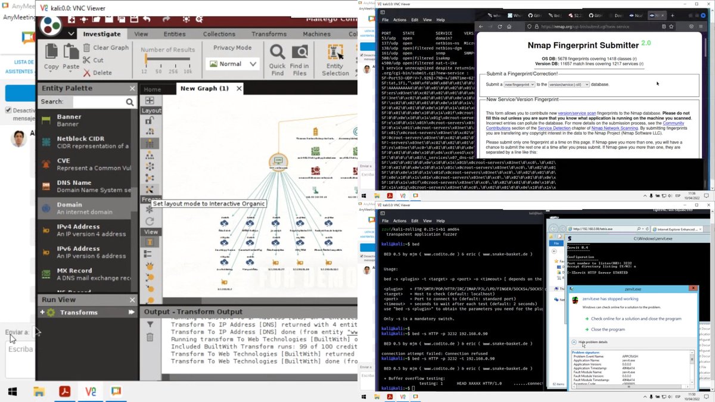Click Internet Explorer back button in zervit window
This screenshot has width=715, height=402.
pos(554,229)
